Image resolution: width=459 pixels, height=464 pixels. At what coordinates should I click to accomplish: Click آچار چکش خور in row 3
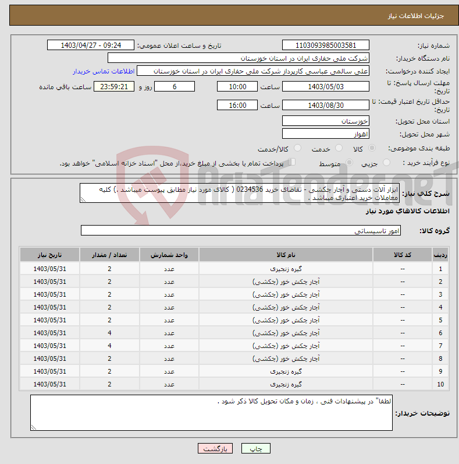coord(286,295)
